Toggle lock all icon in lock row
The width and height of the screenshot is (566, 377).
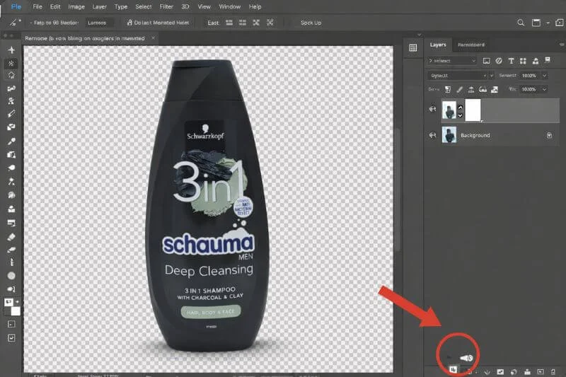[x=495, y=89]
